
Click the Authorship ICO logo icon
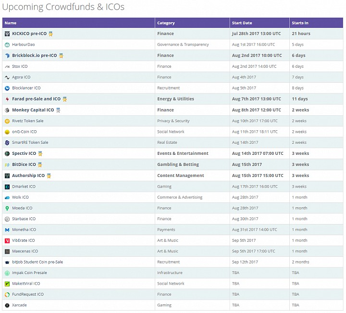point(7,175)
